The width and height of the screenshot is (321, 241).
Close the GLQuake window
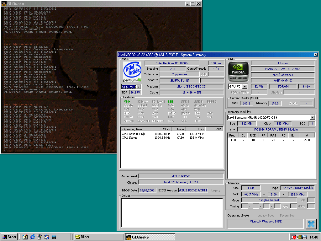[x=198, y=4]
